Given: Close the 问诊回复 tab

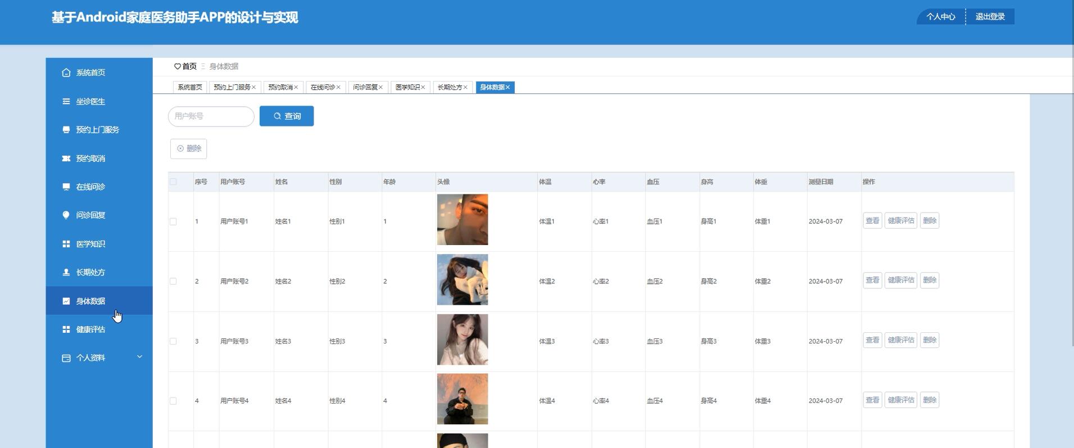Looking at the screenshot, I should (x=380, y=87).
